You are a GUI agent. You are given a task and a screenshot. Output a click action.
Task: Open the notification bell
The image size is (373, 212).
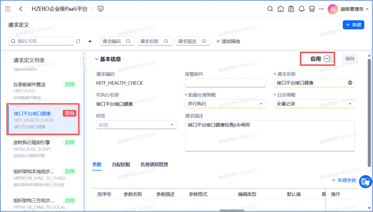tap(301, 9)
